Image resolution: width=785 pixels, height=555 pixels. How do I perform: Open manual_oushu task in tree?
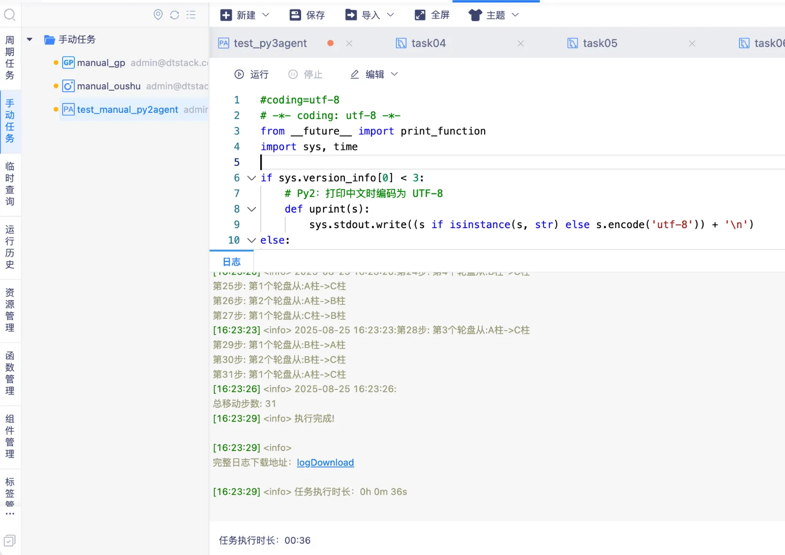click(109, 86)
